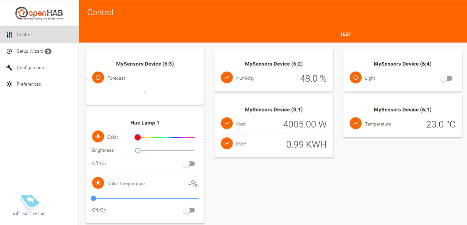This screenshot has width=467, height=225.
Task: Click the 4005.00 W value
Action: [305, 124]
